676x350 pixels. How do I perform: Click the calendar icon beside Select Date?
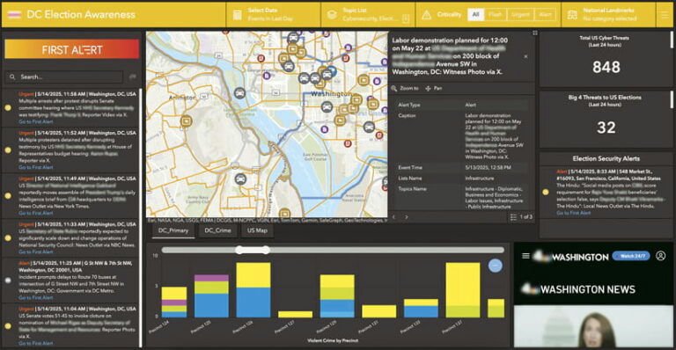click(x=237, y=15)
